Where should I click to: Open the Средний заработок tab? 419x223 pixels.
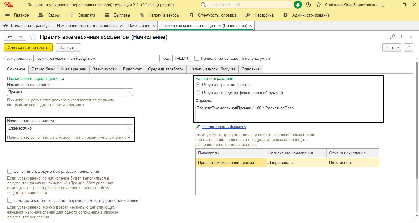[166, 69]
